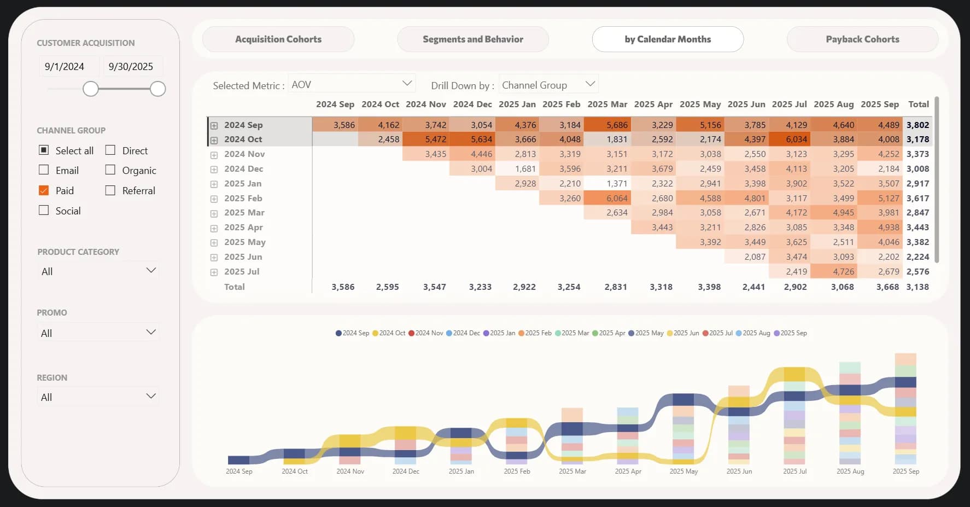Open the Payback Cohorts tab

pos(862,39)
